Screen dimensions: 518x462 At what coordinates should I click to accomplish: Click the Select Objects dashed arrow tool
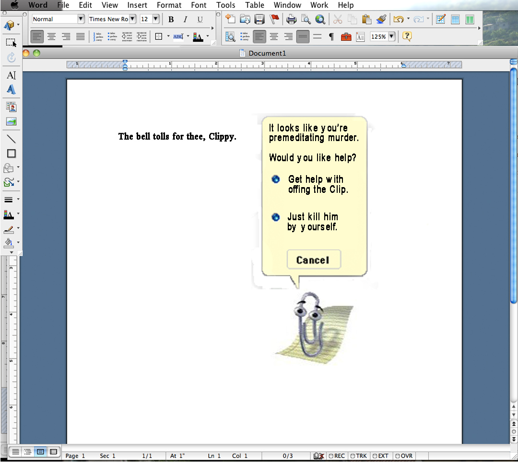pyautogui.click(x=11, y=43)
